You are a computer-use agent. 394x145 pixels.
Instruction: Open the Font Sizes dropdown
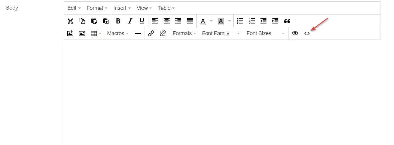(x=266, y=33)
